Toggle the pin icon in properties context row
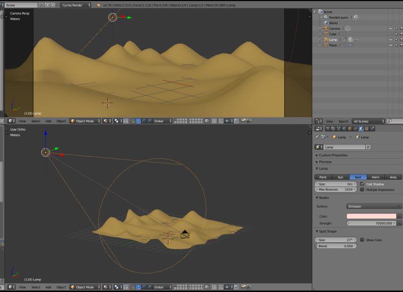The image size is (403, 292). [317, 137]
